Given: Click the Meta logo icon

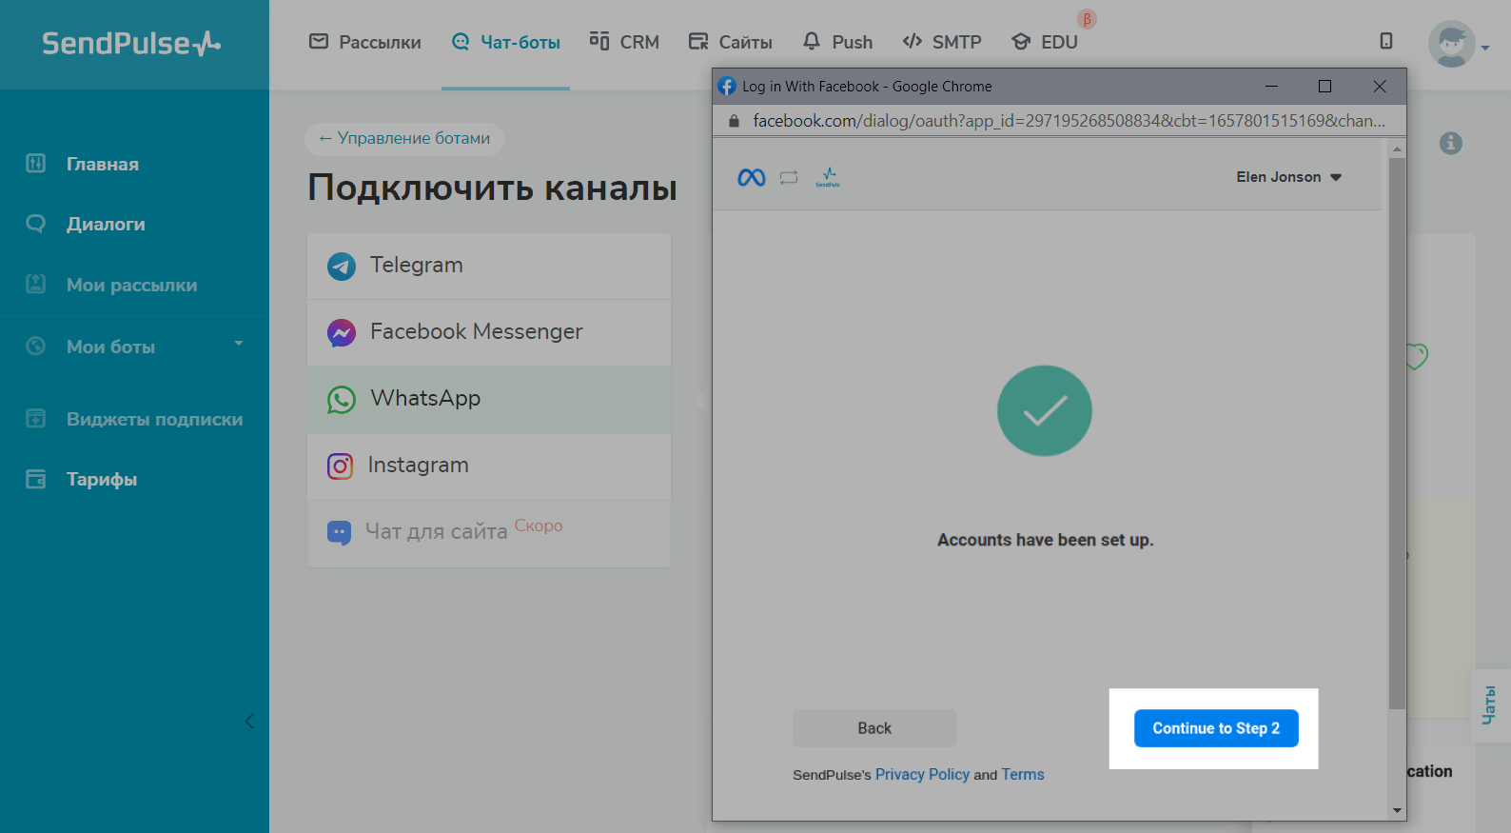Looking at the screenshot, I should 751,178.
